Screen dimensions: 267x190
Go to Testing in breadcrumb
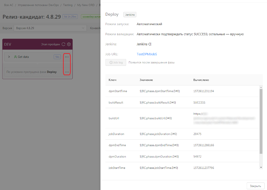click(x=68, y=5)
